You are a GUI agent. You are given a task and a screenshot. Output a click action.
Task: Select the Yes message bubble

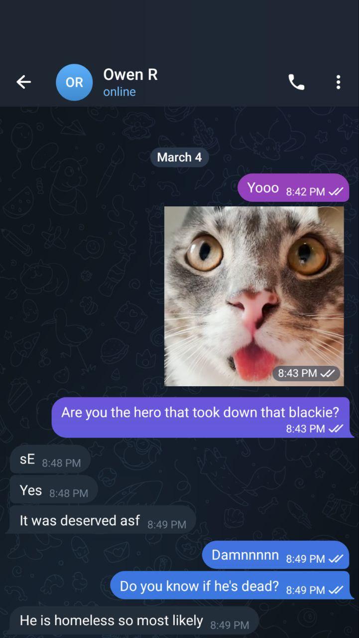[54, 489]
